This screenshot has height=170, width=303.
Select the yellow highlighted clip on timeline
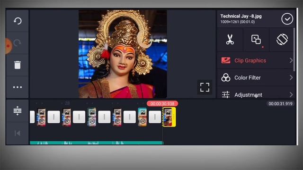click(x=169, y=117)
